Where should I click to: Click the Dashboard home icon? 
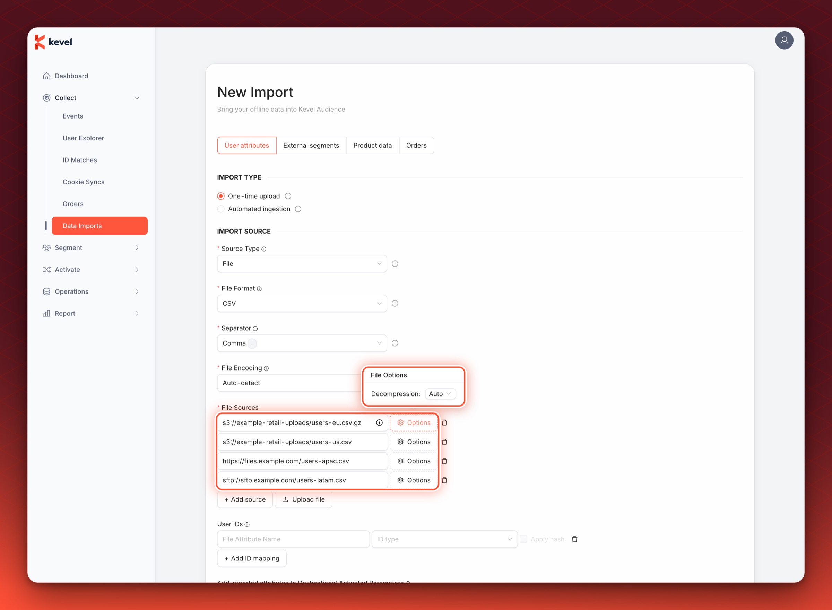pos(46,76)
